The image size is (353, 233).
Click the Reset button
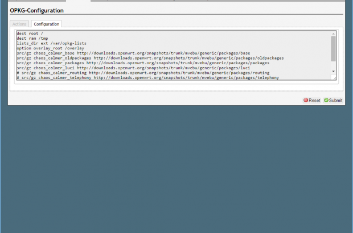tap(311, 100)
